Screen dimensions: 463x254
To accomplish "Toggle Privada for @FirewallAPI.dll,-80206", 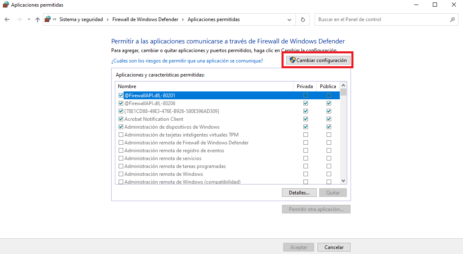I will point(305,103).
